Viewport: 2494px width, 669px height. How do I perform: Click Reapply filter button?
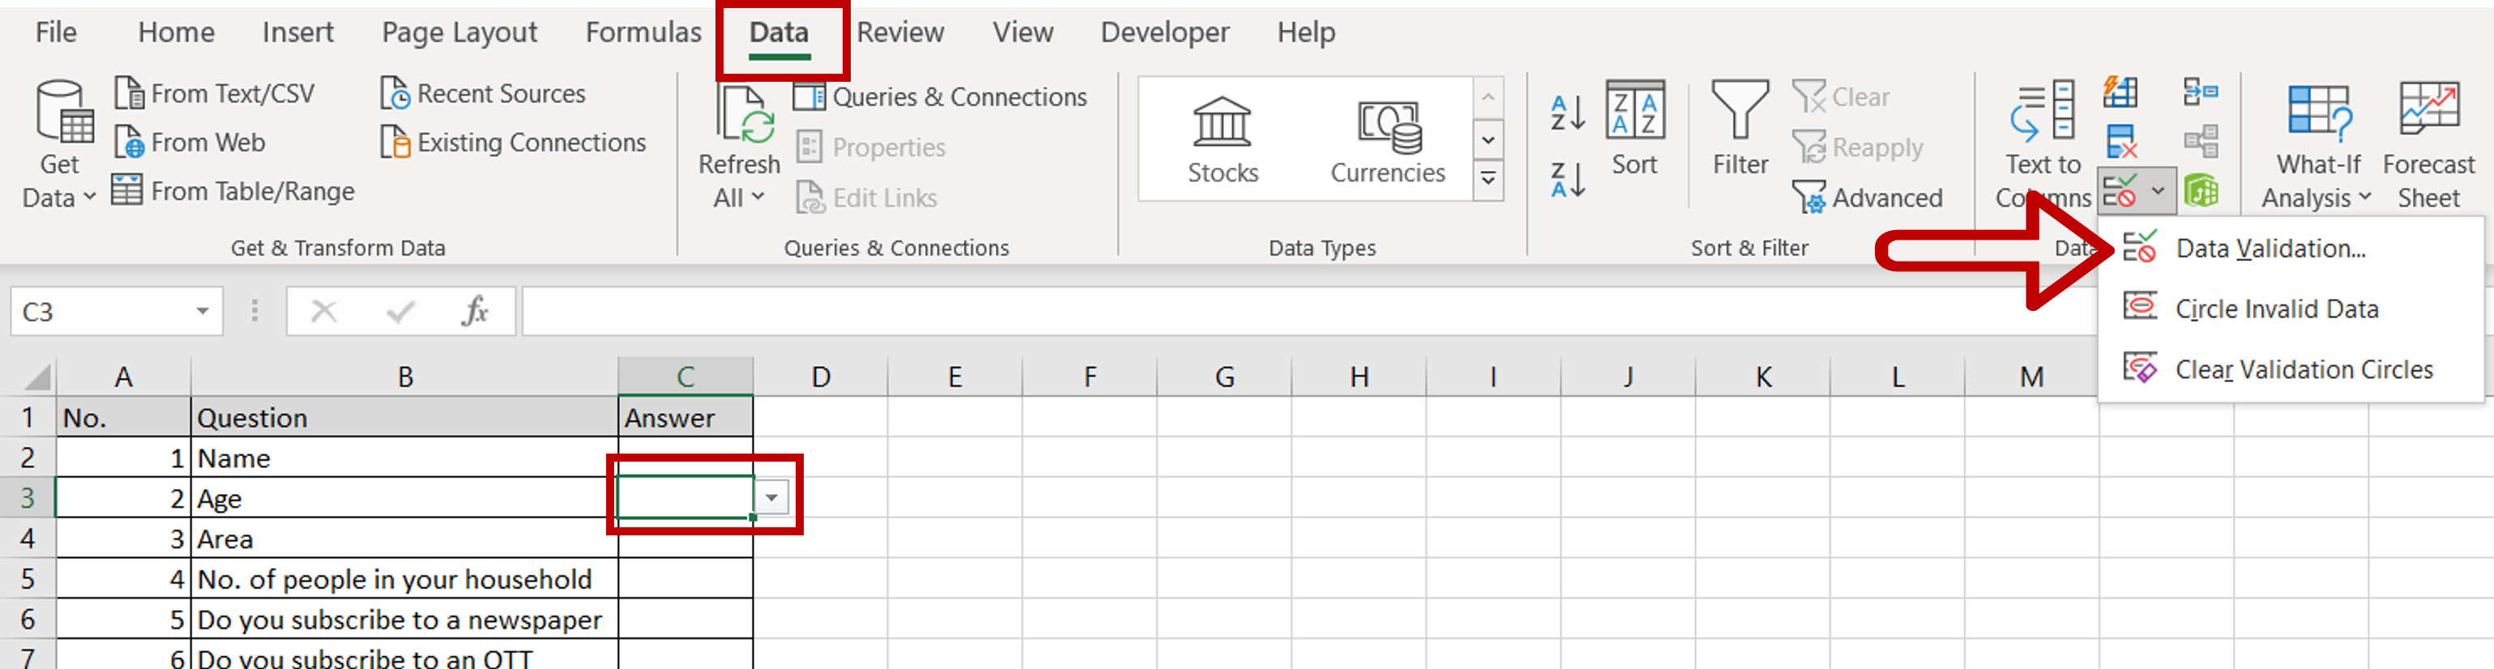pyautogui.click(x=1857, y=147)
